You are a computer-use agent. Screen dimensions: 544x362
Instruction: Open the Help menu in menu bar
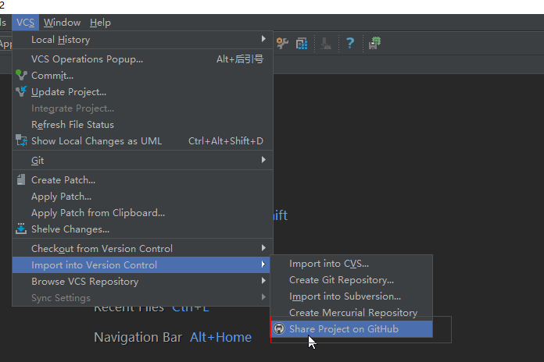coord(100,23)
